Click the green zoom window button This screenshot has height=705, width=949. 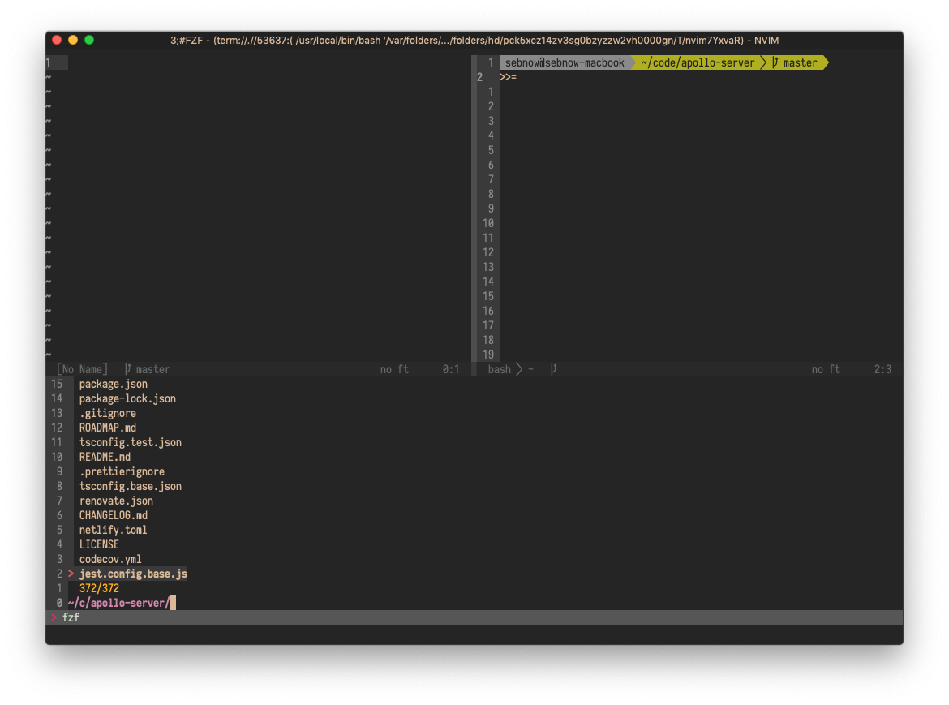coord(89,40)
